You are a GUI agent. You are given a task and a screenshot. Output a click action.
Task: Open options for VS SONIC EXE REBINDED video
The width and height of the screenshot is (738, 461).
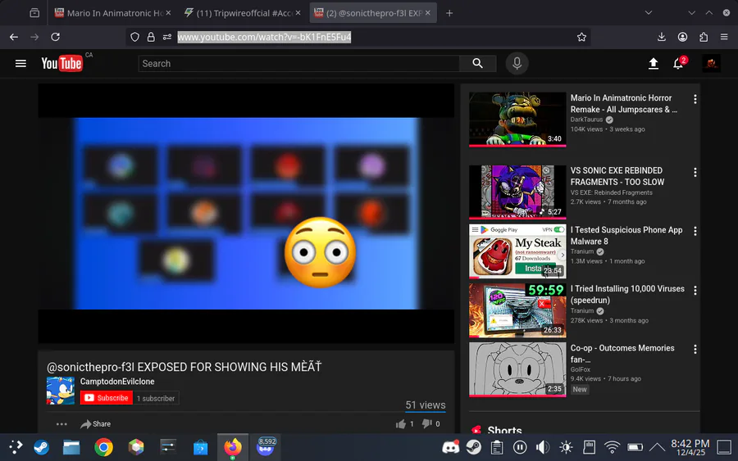[x=695, y=173]
